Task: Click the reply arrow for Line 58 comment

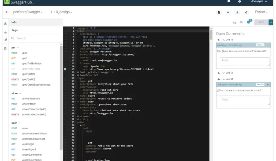Action: 219,79
